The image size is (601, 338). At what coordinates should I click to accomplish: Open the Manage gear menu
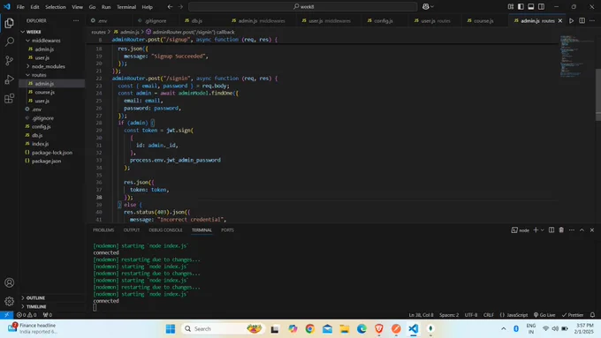[x=9, y=301]
